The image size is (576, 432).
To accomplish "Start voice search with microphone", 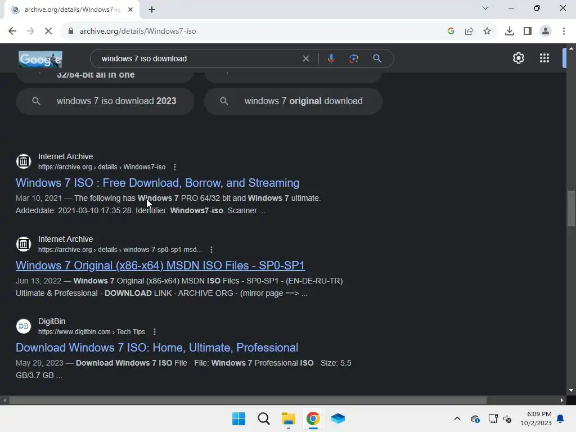I will [x=331, y=58].
